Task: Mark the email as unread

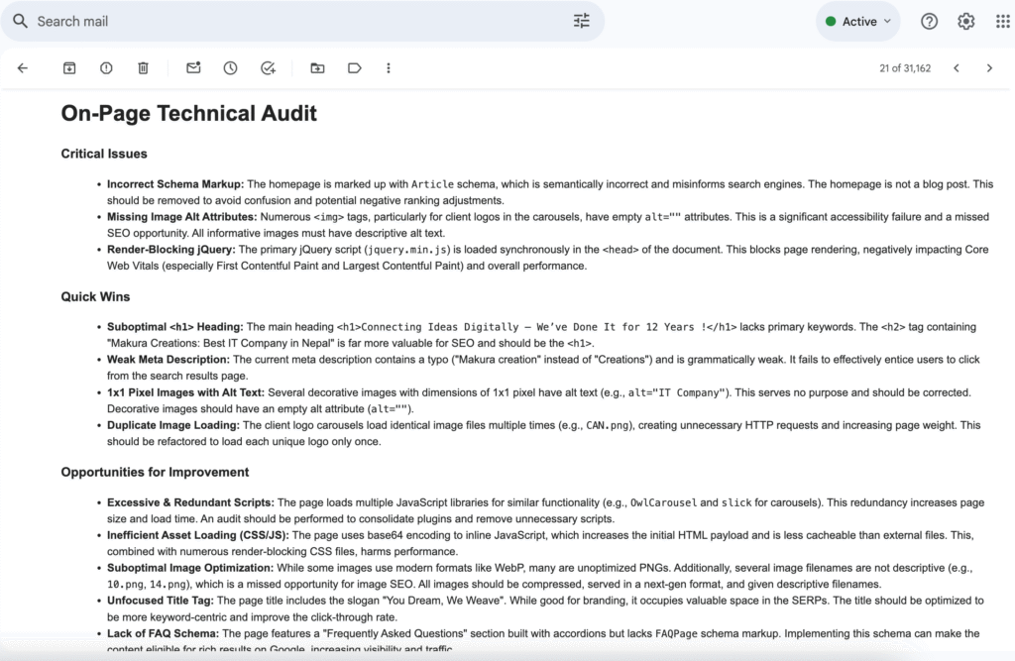Action: click(193, 67)
